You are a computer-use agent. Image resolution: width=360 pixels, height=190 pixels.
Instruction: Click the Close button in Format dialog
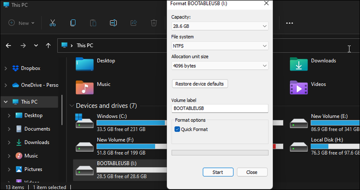coord(252,172)
